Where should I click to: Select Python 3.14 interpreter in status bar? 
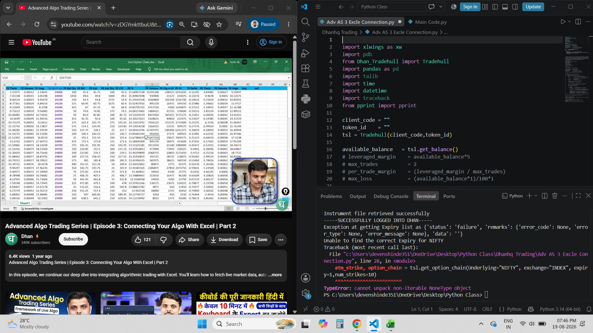click(x=560, y=309)
